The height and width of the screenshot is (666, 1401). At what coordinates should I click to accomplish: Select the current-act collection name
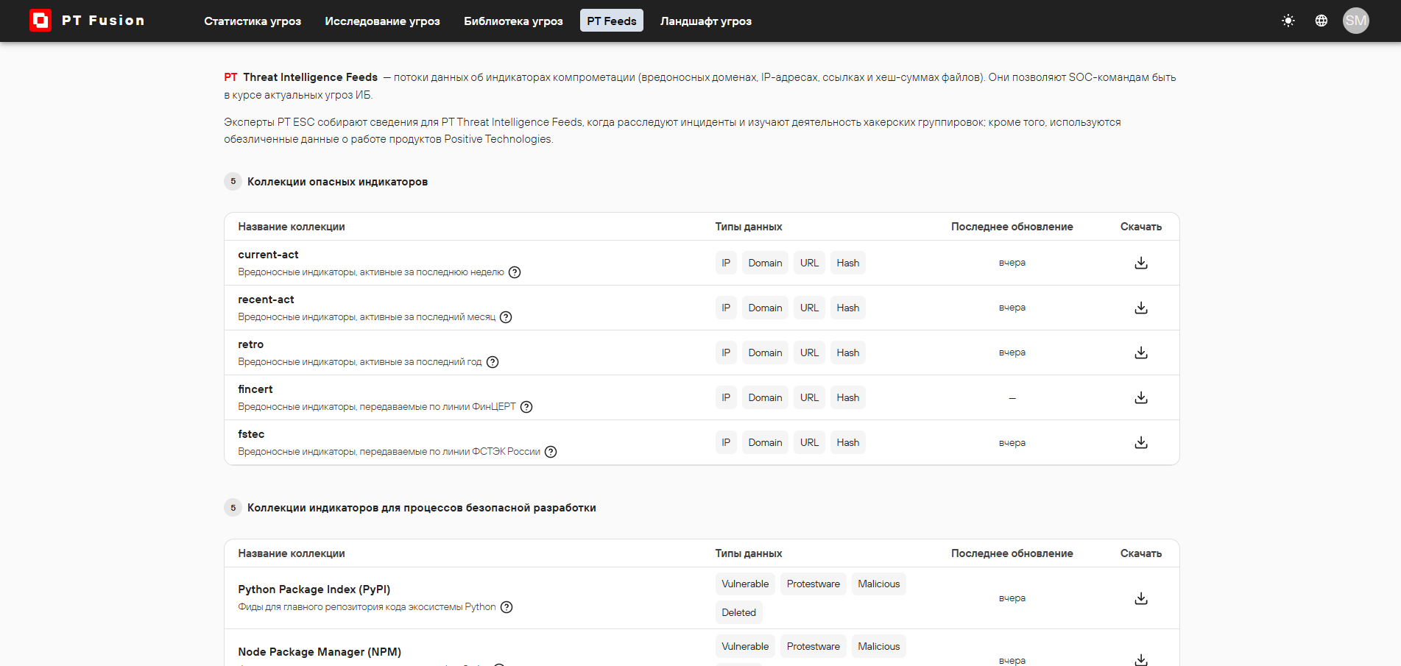[x=268, y=255]
